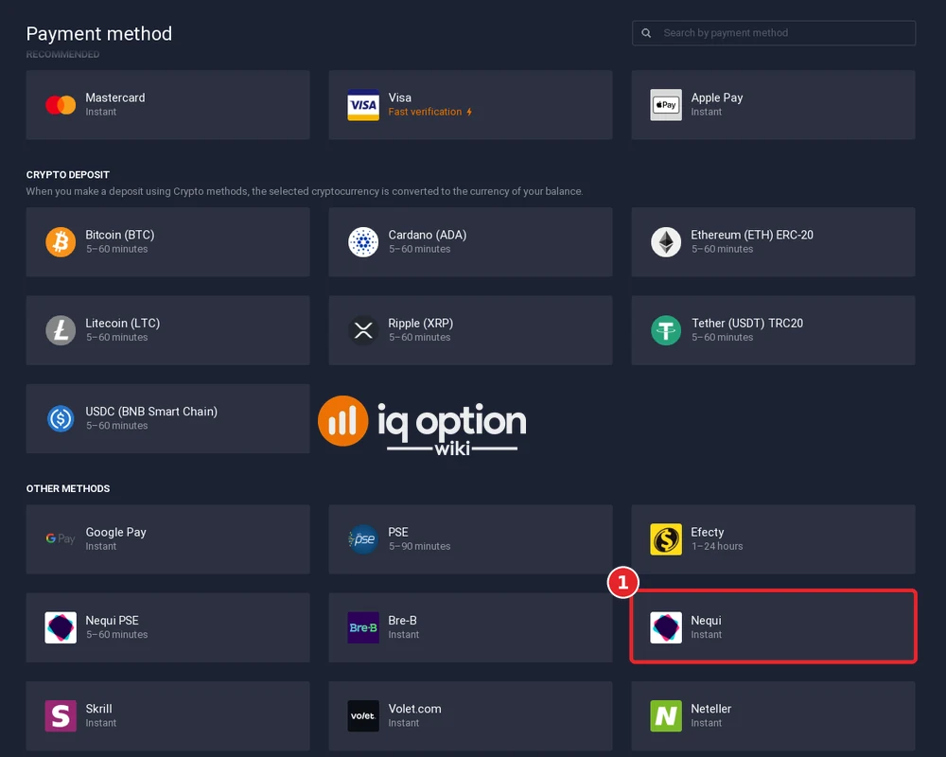The width and height of the screenshot is (946, 757).
Task: Click the CRYPTO DEPOSIT section heading
Action: pos(67,175)
